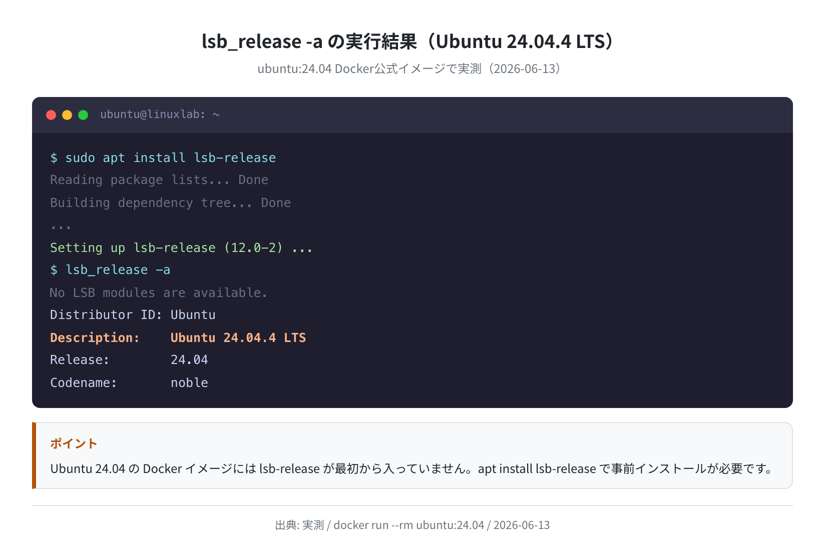The width and height of the screenshot is (825, 553).
Task: Click the green maximize dot in terminal header
Action: click(83, 115)
